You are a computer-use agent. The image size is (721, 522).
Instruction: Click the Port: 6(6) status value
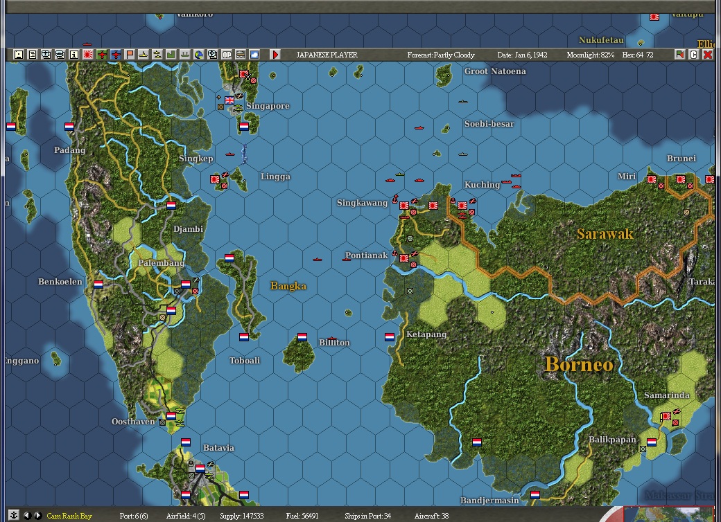(134, 516)
